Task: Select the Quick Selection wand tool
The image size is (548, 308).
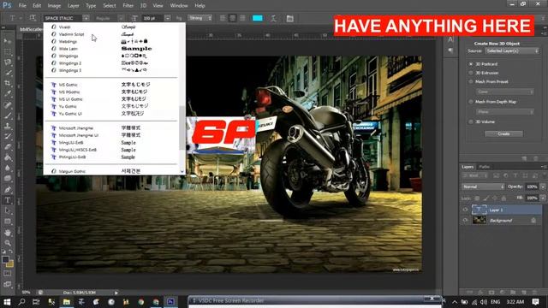Action: click(x=8, y=73)
